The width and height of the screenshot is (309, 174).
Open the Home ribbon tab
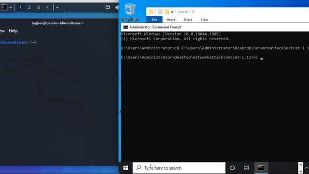click(171, 19)
